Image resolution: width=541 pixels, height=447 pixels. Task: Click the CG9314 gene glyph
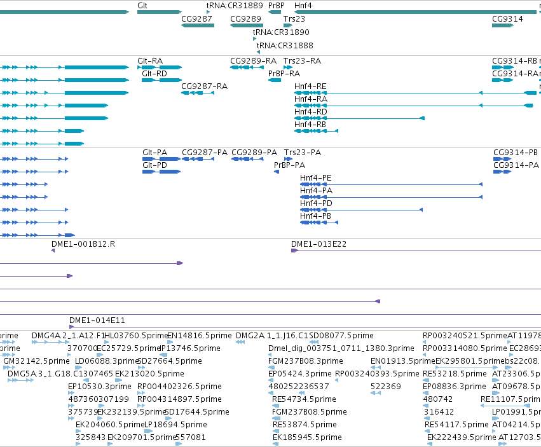click(503, 25)
